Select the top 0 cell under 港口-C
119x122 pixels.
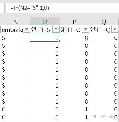[x=75, y=37]
